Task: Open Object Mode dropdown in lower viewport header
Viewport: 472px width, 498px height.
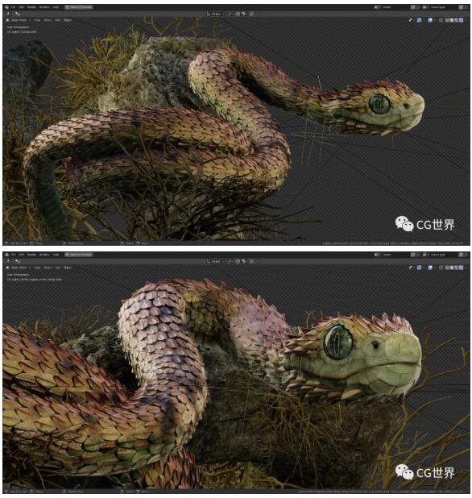Action: (19, 268)
